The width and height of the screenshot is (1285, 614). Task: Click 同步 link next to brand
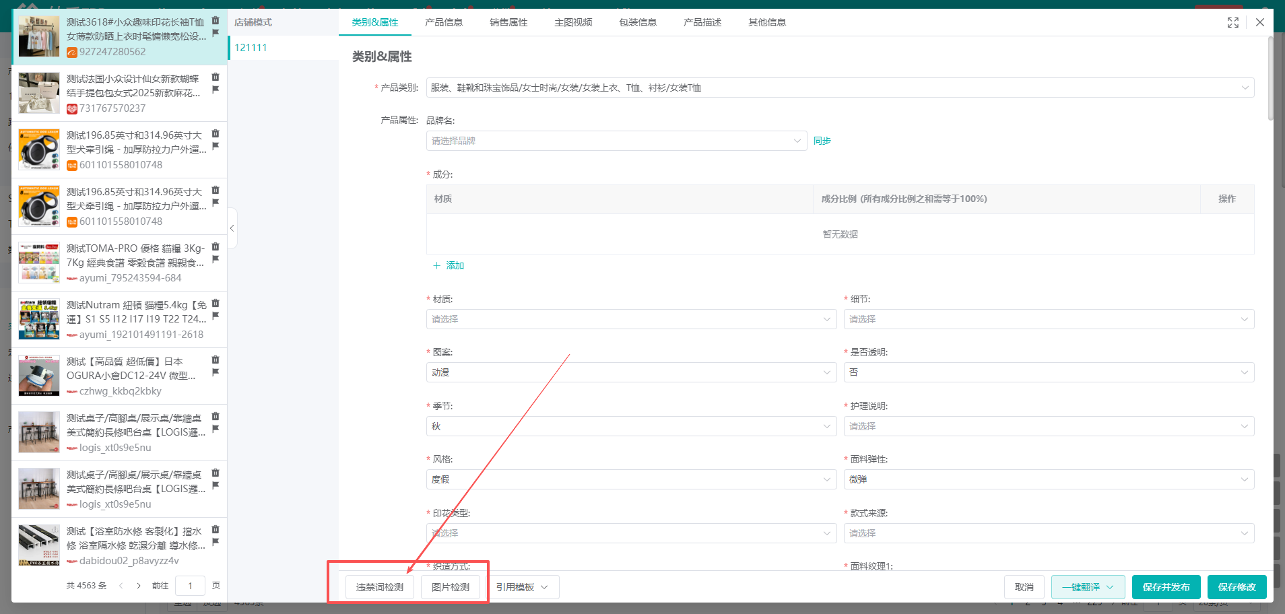(822, 141)
